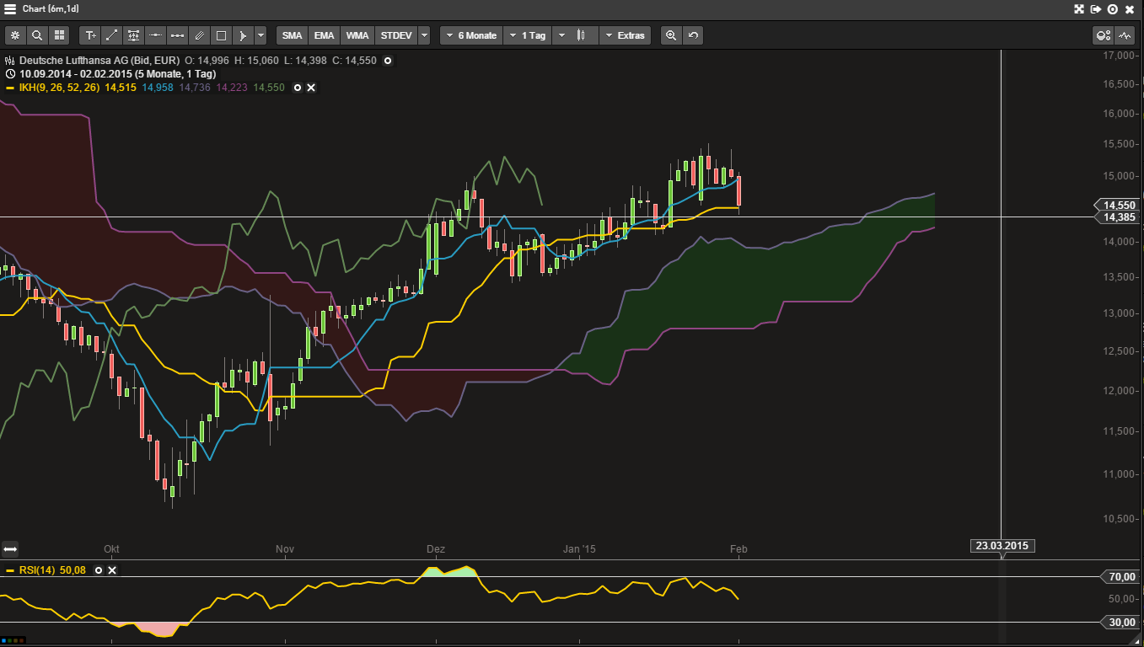Expand the Extras dropdown menu
The image size is (1144, 647).
[x=625, y=35]
